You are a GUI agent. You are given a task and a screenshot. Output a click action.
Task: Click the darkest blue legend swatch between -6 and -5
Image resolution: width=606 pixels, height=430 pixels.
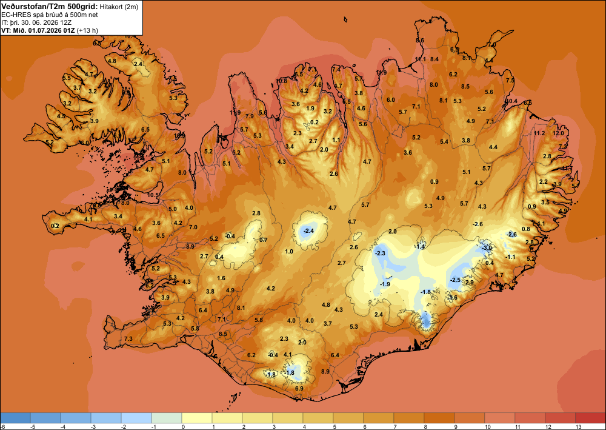(x=15, y=418)
